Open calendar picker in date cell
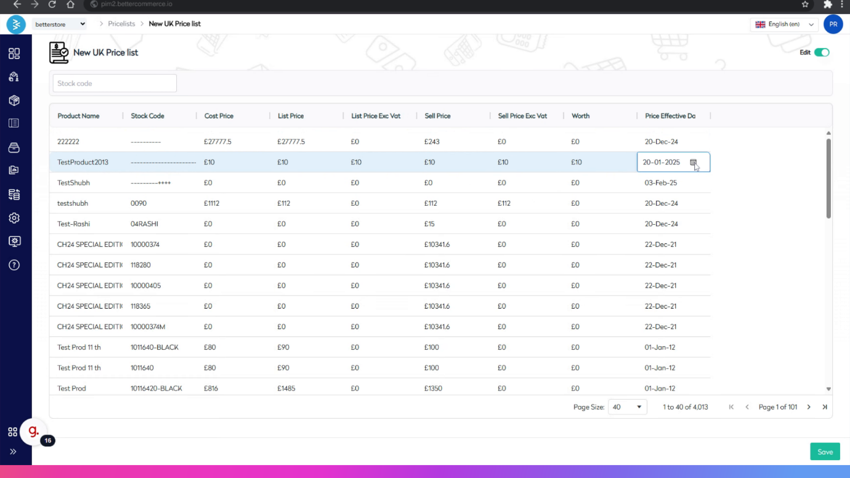This screenshot has width=850, height=478. (693, 163)
